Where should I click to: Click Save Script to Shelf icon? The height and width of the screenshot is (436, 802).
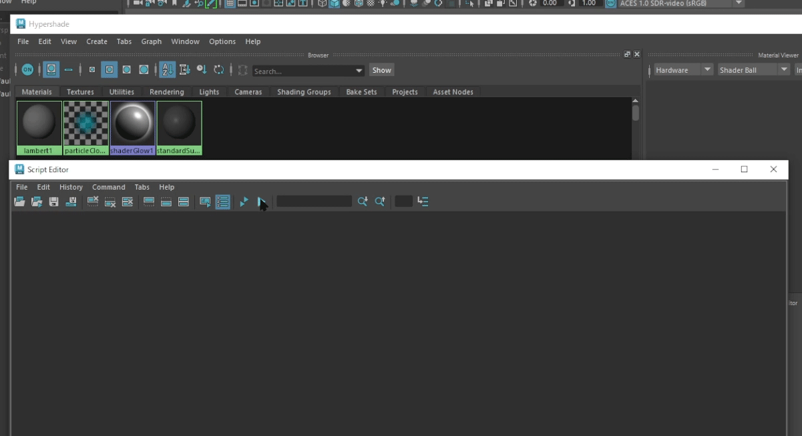coord(71,202)
